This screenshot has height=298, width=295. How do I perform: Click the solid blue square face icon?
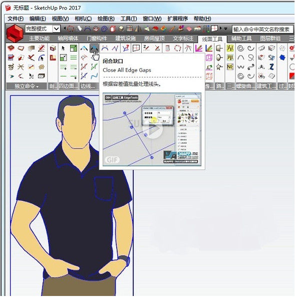tap(282, 57)
